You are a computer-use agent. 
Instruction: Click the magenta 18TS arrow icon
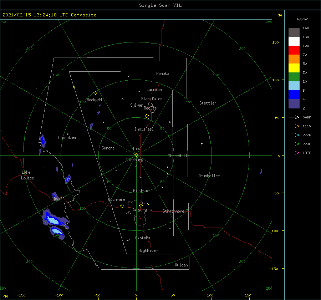click(294, 153)
